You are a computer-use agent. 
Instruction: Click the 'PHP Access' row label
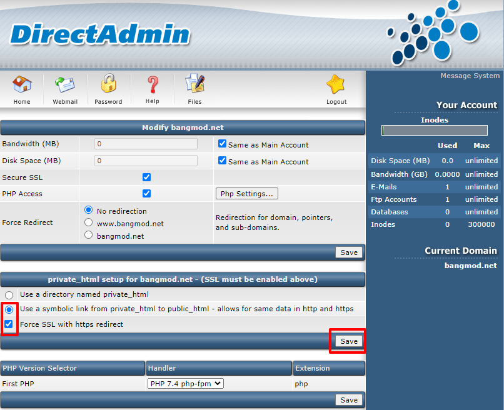click(x=22, y=194)
